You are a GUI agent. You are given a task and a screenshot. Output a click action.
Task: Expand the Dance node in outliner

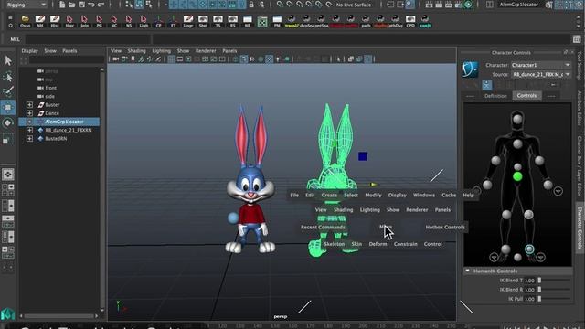pyautogui.click(x=29, y=113)
